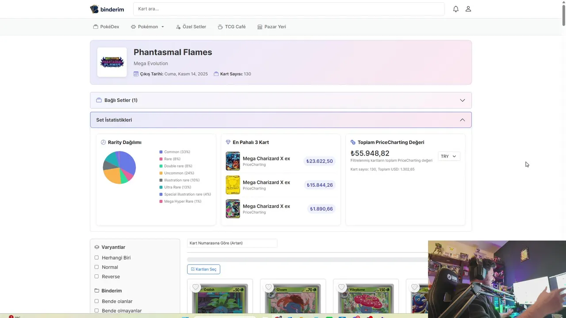This screenshot has height=318, width=566.
Task: Open the Kart Numarasına Göre (Artan) sort dropdown
Action: click(x=232, y=243)
